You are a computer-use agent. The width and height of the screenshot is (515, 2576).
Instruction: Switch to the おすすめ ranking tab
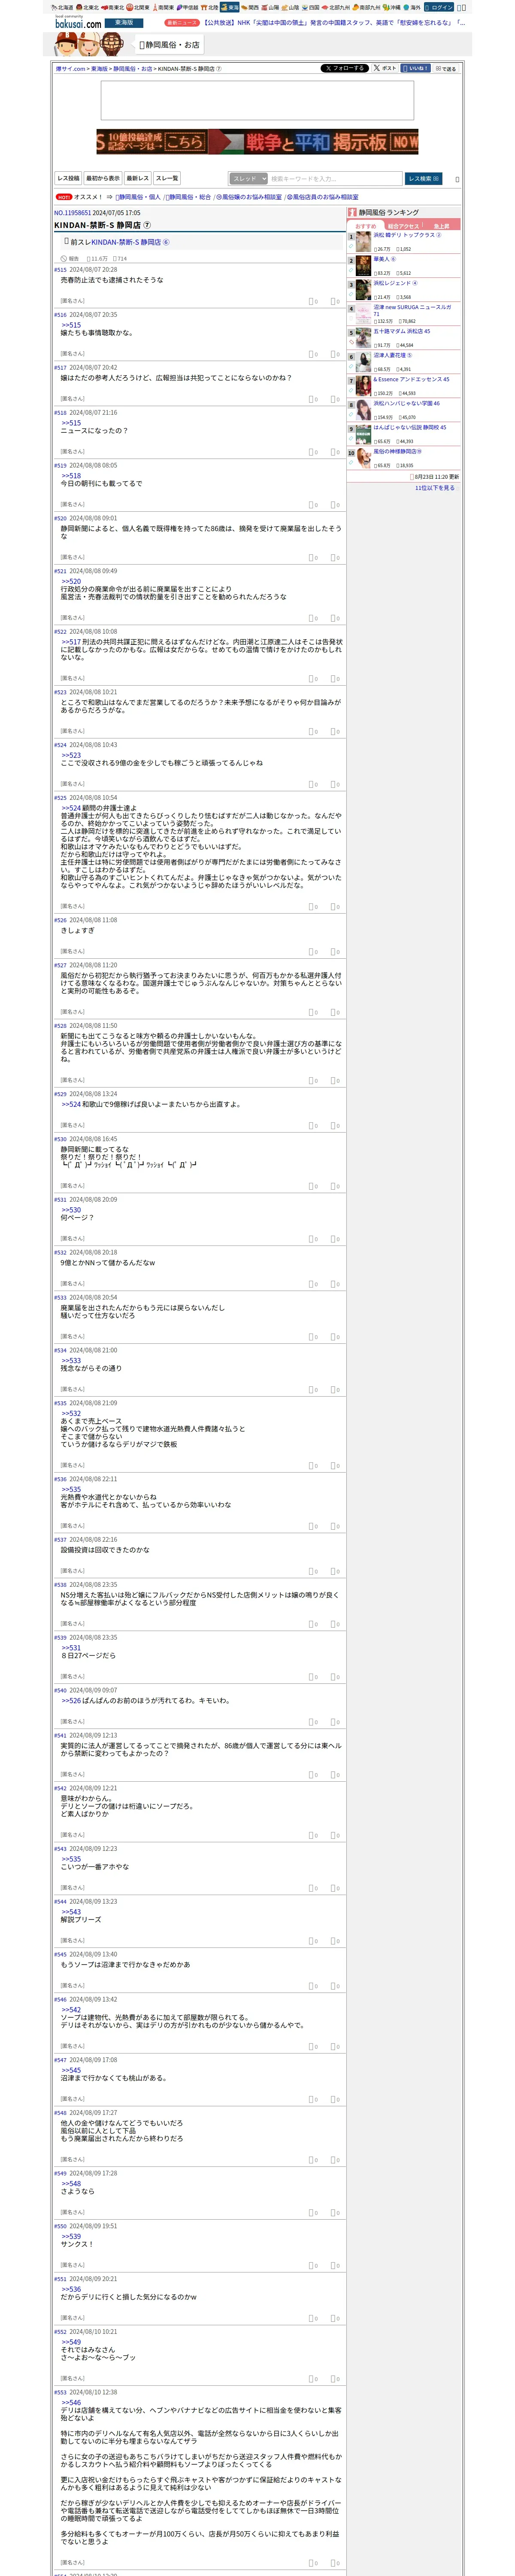(366, 226)
